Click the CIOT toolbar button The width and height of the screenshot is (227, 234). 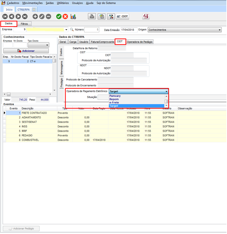122,16
